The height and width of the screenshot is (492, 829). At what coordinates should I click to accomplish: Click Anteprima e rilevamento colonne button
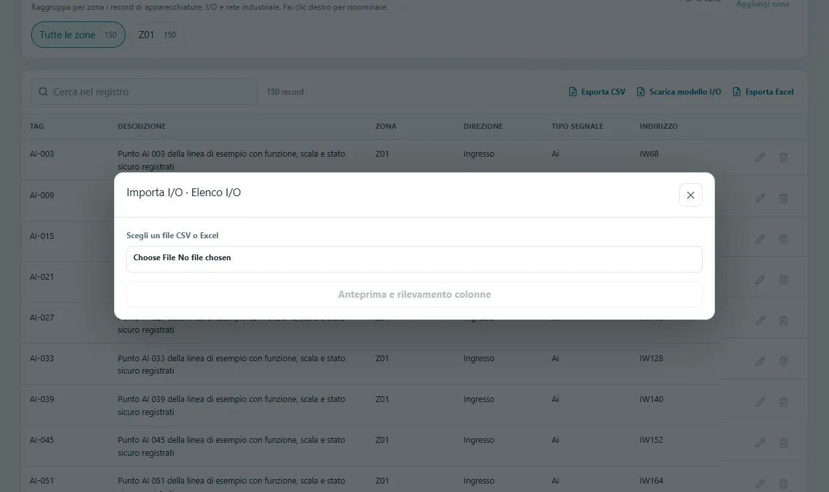click(x=414, y=295)
